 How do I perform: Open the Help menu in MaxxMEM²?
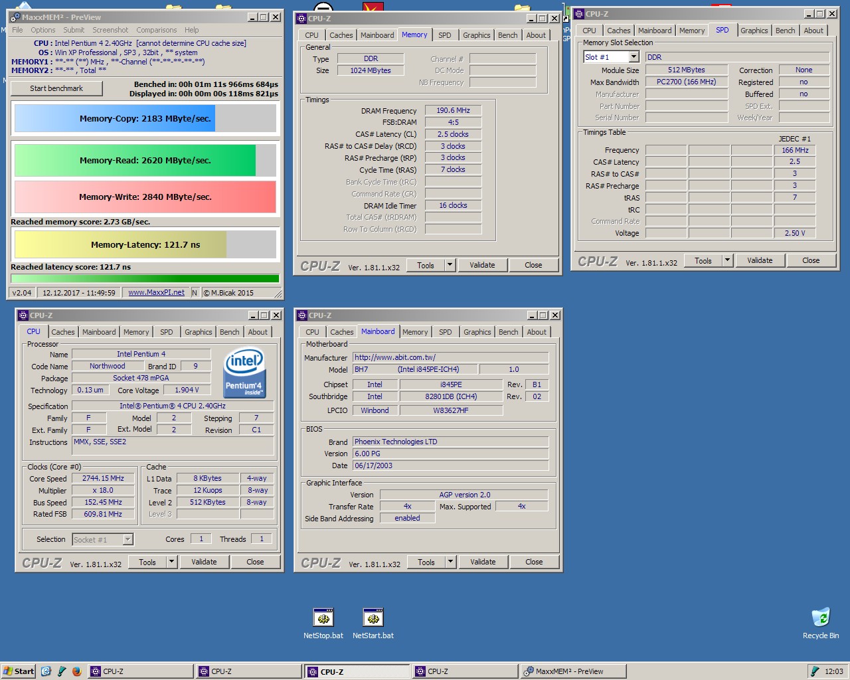192,30
